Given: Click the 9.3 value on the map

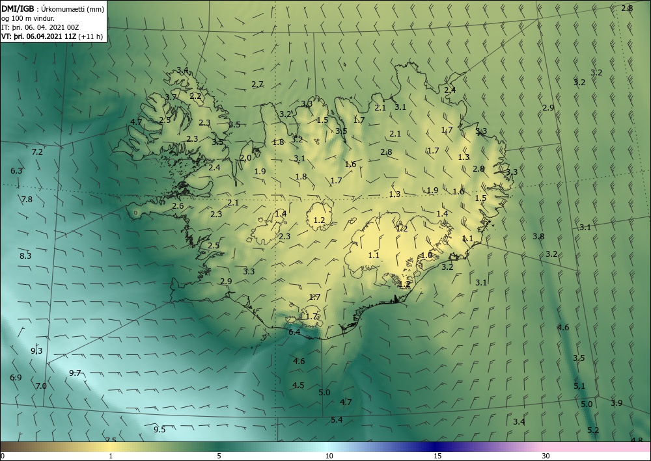Looking at the screenshot, I should click(36, 351).
